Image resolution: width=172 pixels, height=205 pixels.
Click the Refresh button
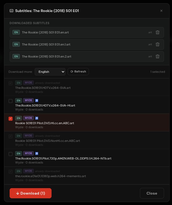click(78, 71)
